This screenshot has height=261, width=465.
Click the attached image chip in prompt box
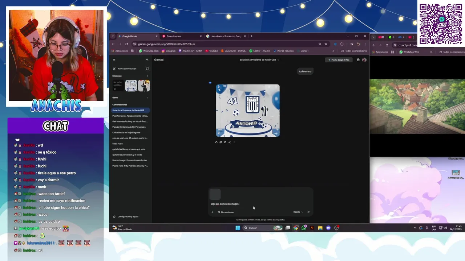215,194
